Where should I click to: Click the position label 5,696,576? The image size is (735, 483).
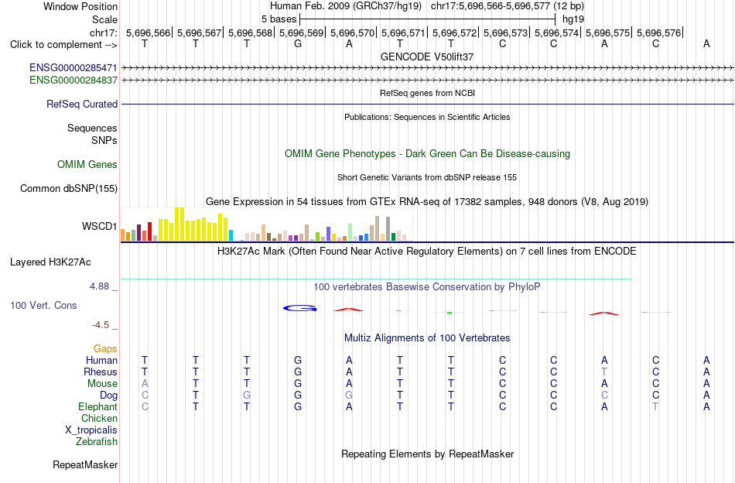[658, 33]
